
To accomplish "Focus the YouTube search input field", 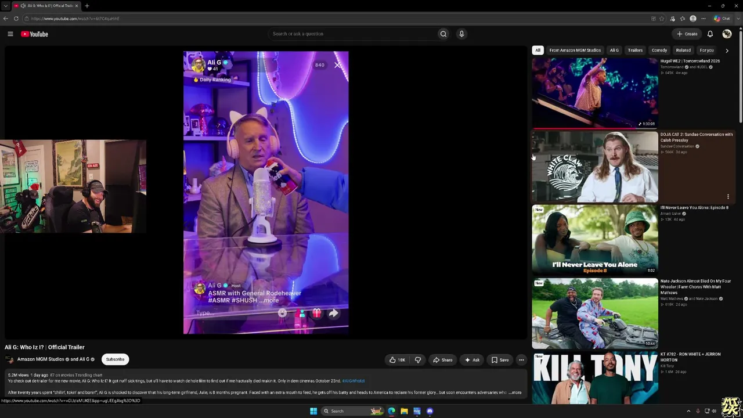I will 353,34.
